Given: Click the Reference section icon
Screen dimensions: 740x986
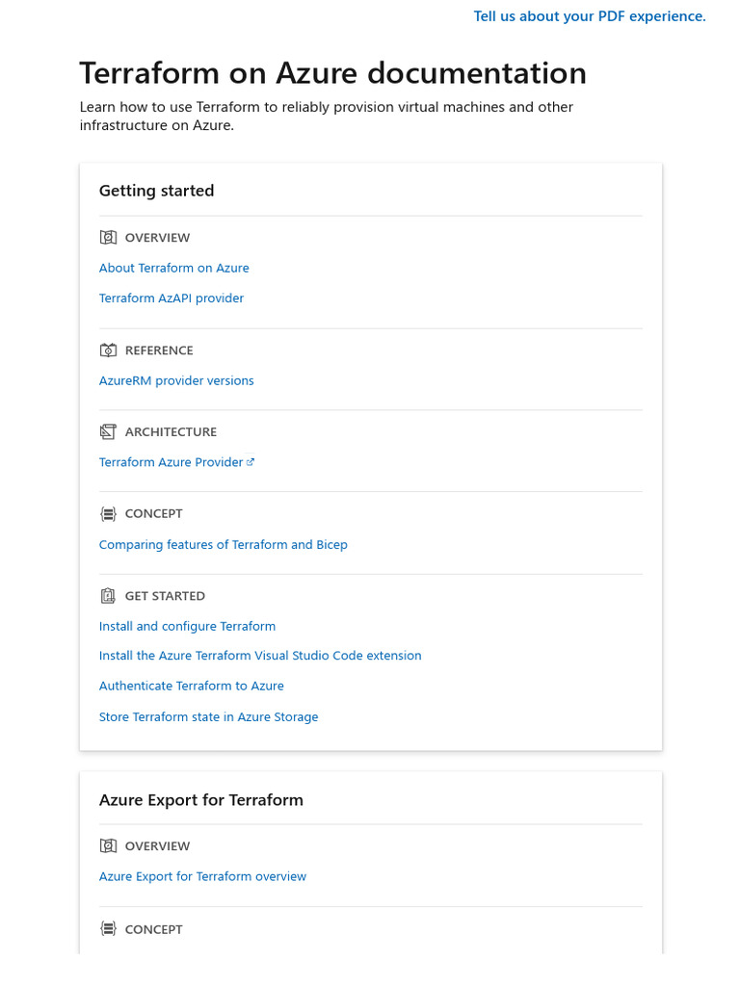Looking at the screenshot, I should point(108,350).
